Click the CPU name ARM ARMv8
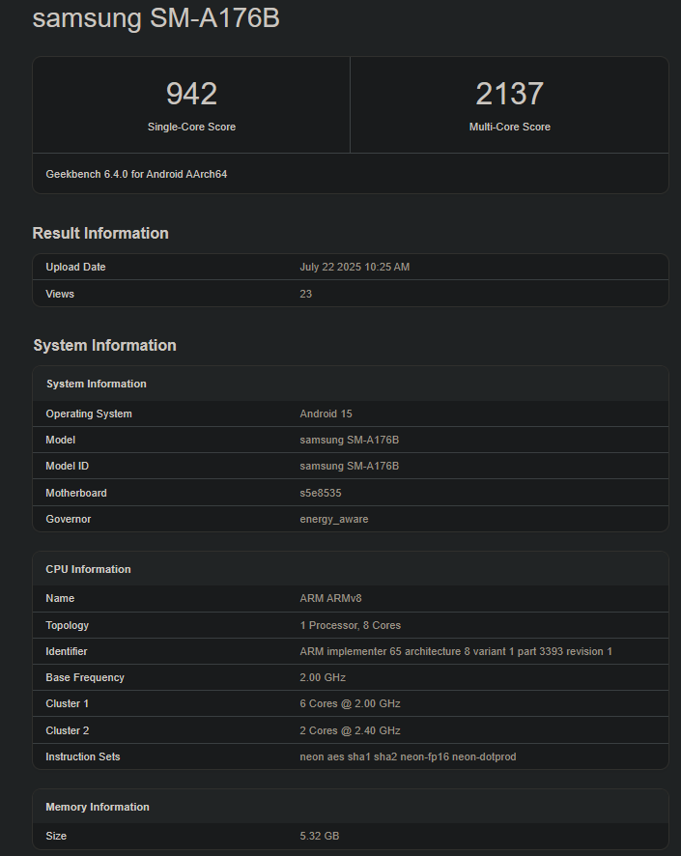Viewport: 681px width, 856px height. pyautogui.click(x=330, y=598)
